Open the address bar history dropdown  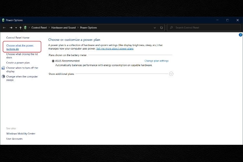pyautogui.click(x=156, y=28)
